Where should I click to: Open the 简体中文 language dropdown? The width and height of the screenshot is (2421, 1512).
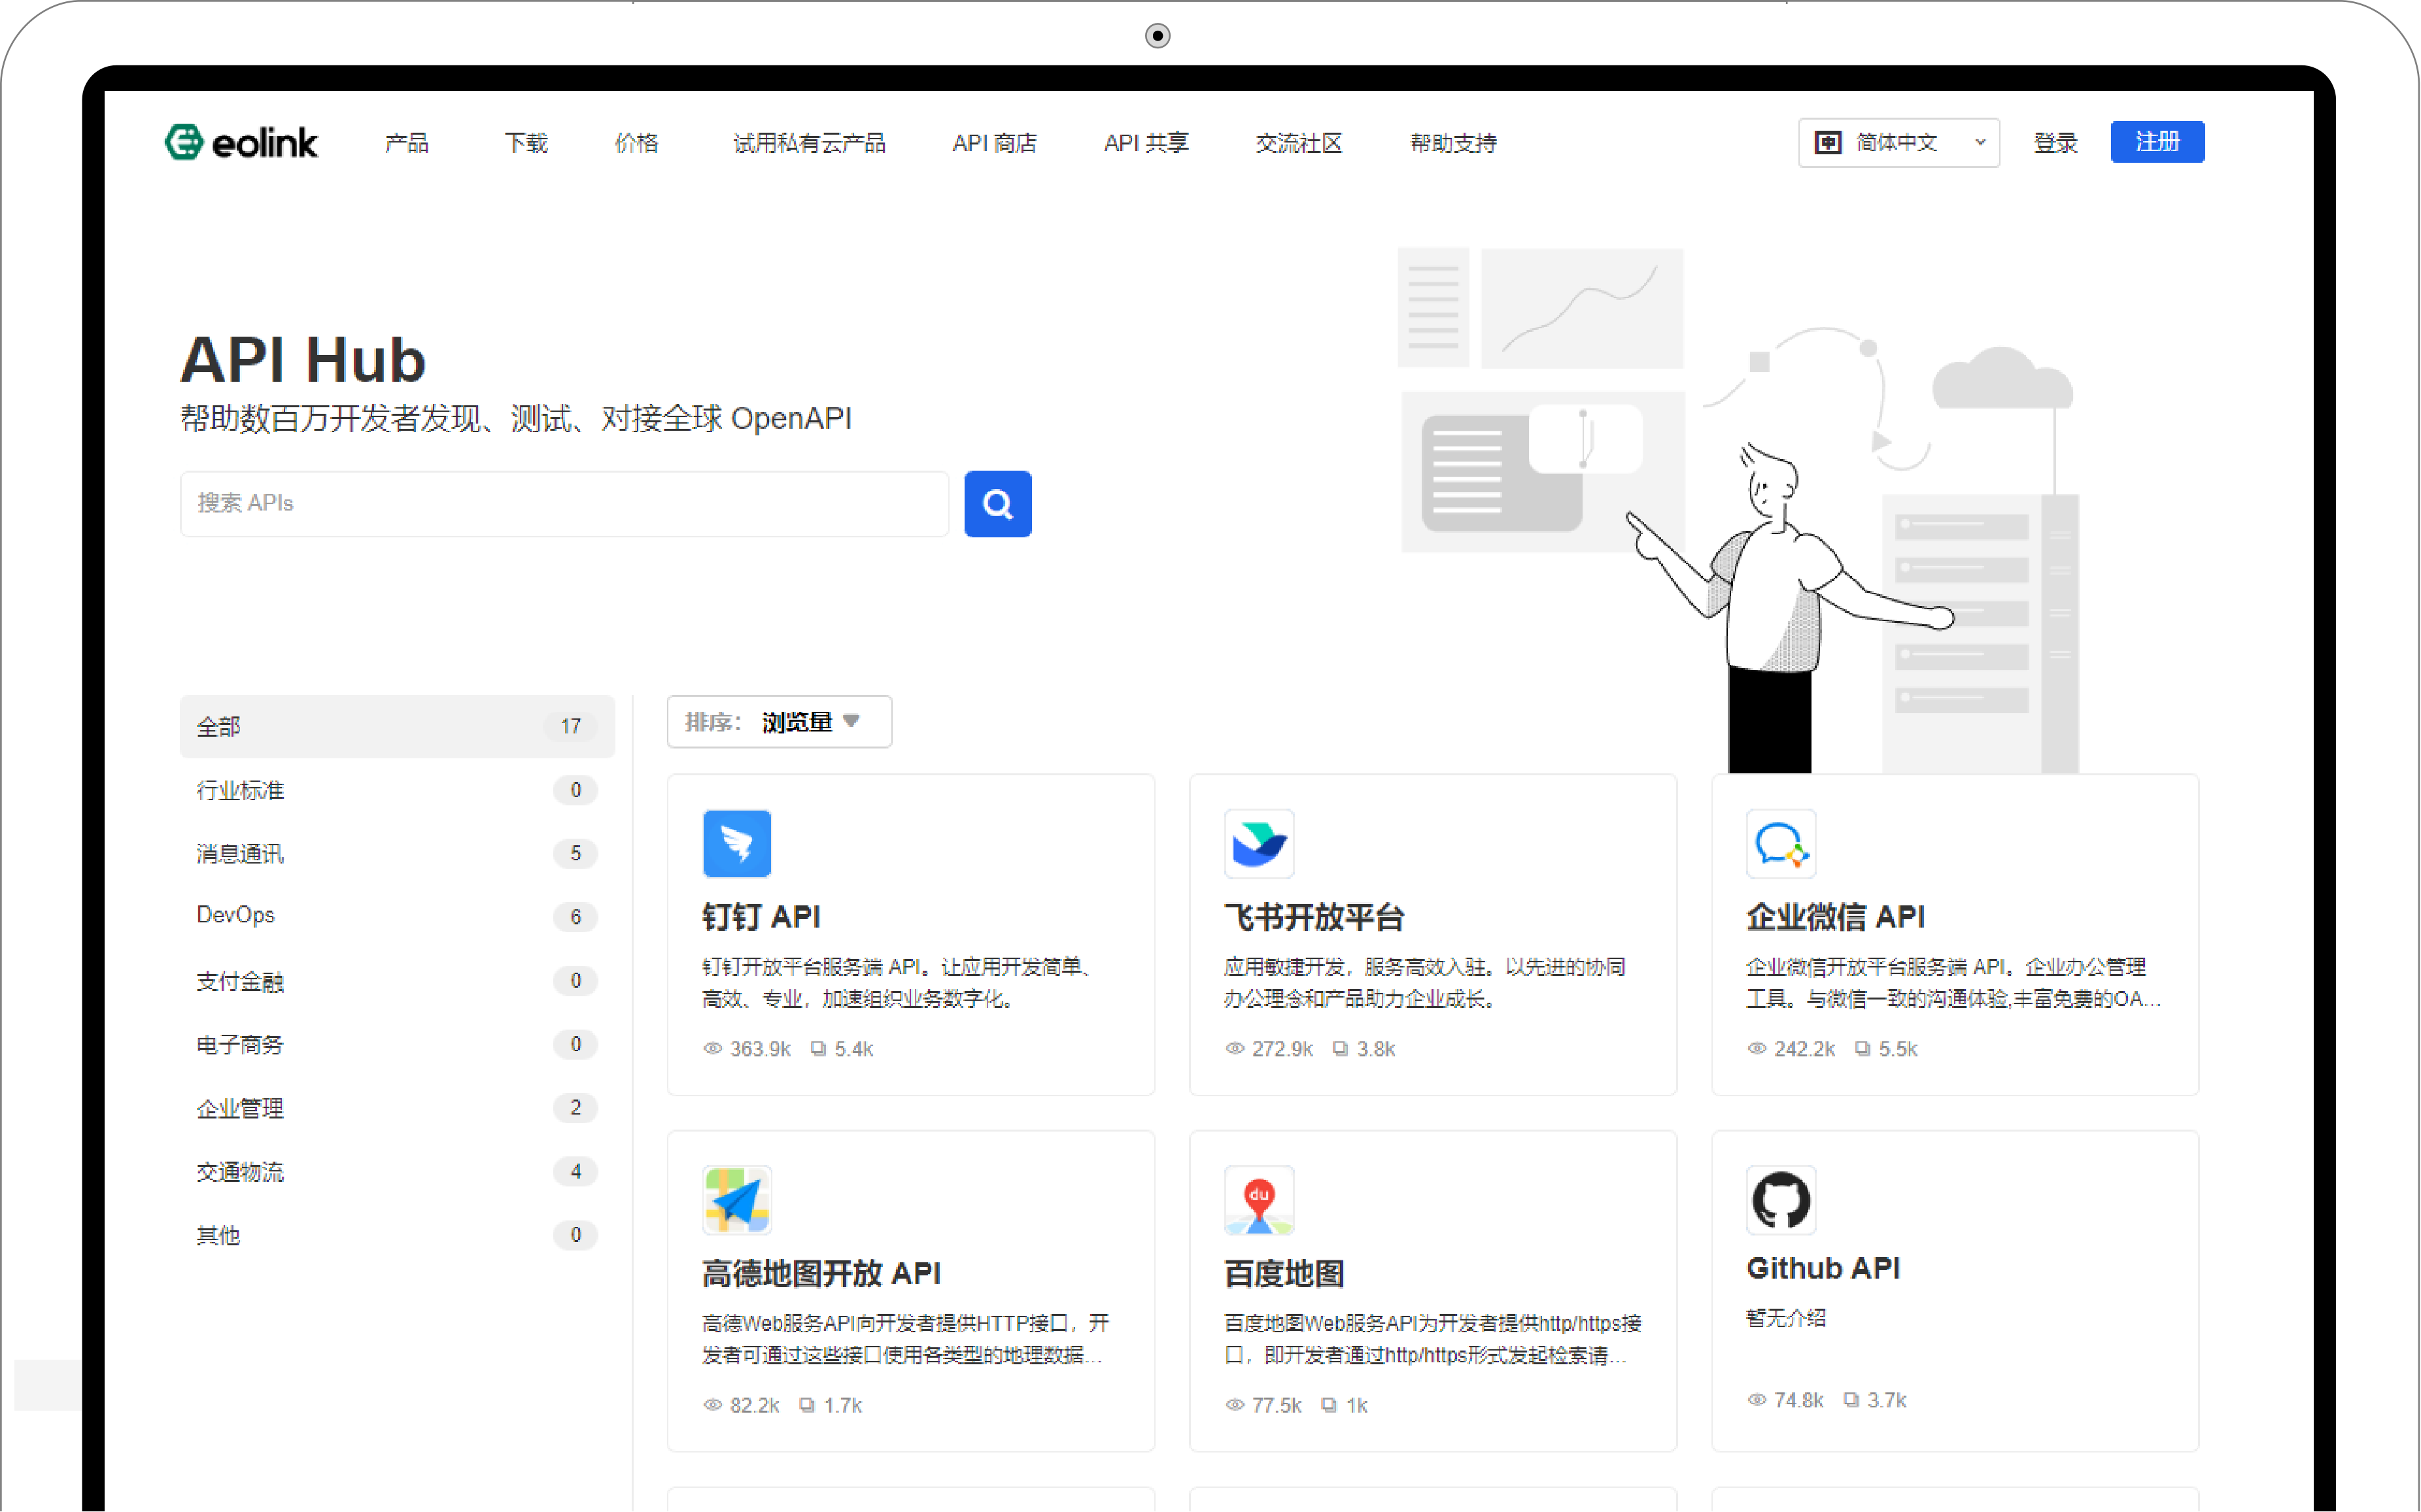(x=1898, y=143)
